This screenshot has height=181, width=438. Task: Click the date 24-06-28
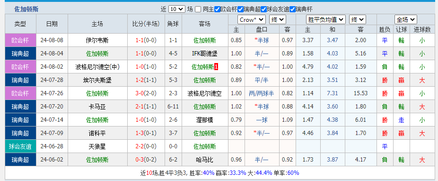click(x=52, y=146)
